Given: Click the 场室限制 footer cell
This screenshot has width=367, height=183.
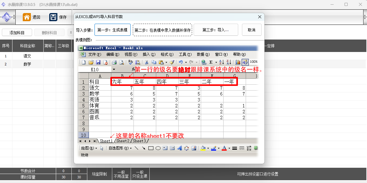Looking at the screenshot, I should (99, 174).
